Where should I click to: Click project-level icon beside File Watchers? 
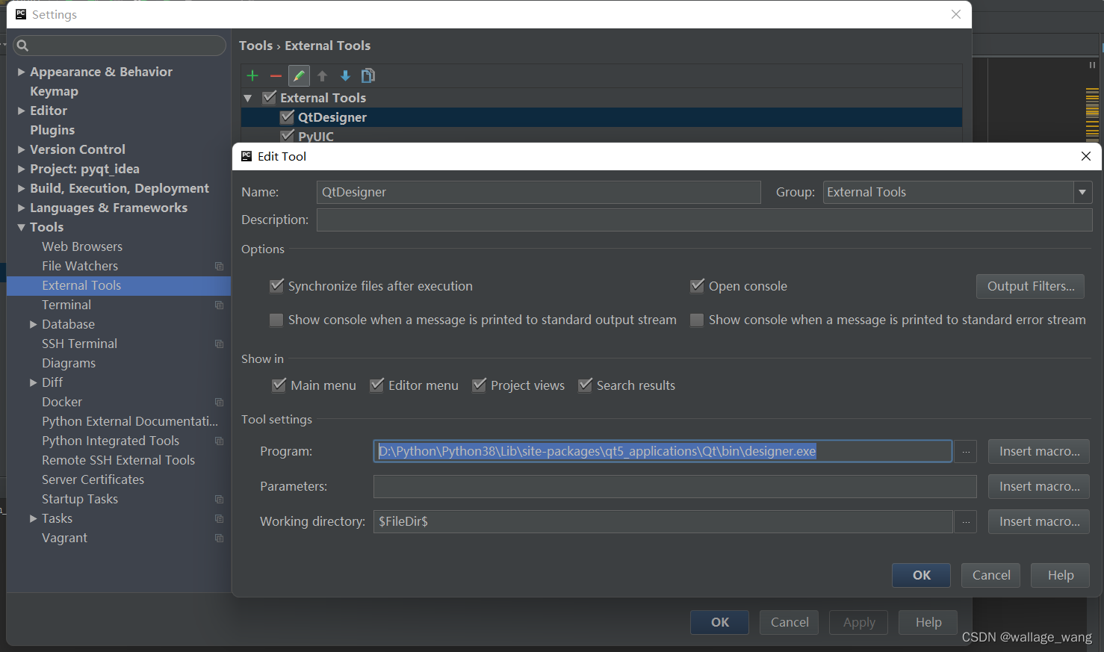(219, 266)
